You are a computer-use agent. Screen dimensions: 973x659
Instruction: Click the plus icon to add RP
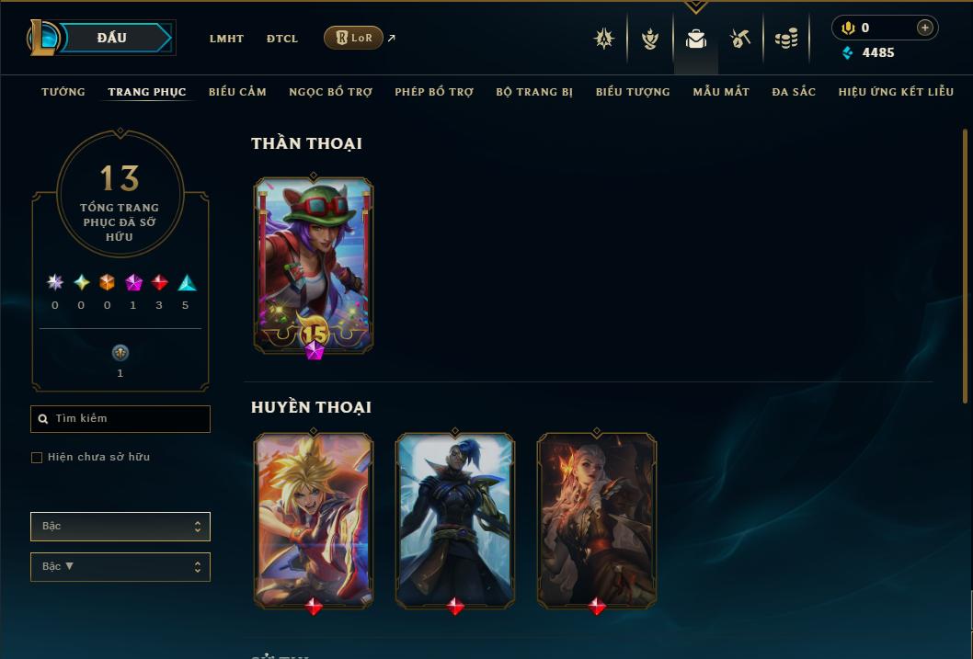click(924, 28)
